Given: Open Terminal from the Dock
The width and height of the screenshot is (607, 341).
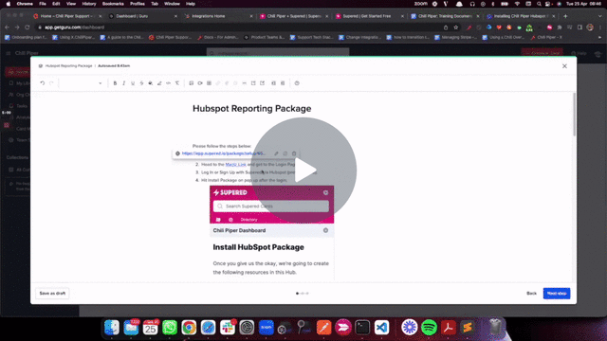Looking at the screenshot, I should (362, 328).
